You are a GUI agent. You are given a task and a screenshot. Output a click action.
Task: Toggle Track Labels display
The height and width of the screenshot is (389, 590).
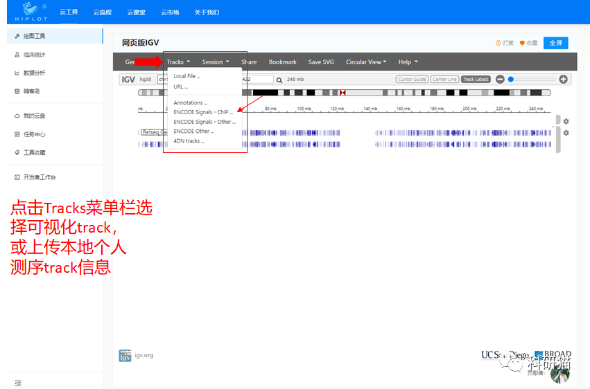point(476,80)
